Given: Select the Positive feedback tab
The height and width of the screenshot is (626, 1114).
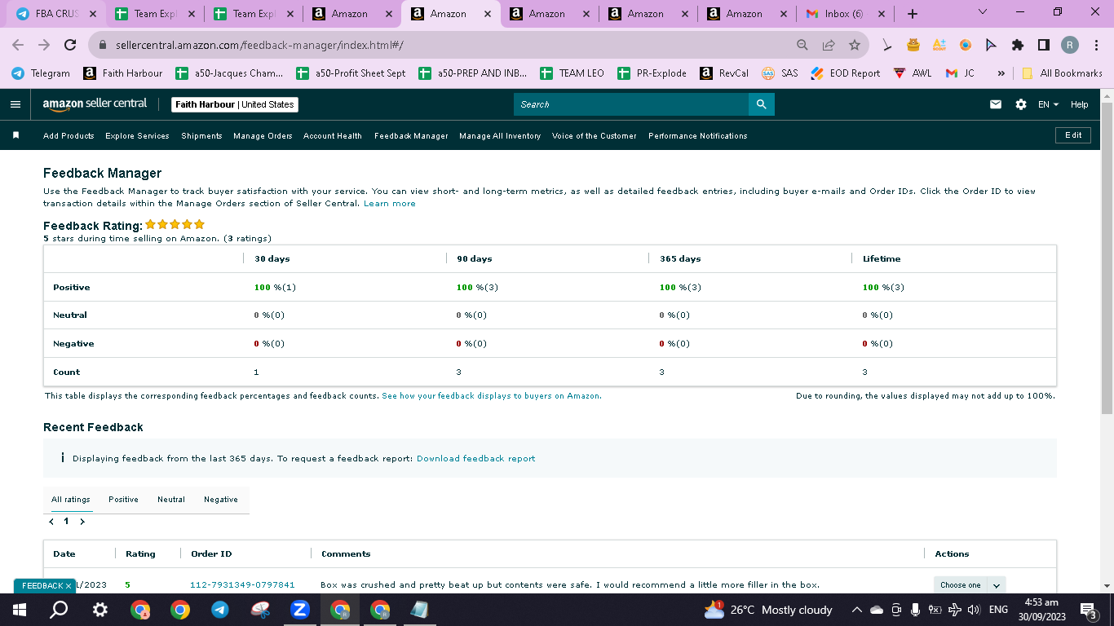Looking at the screenshot, I should point(123,500).
